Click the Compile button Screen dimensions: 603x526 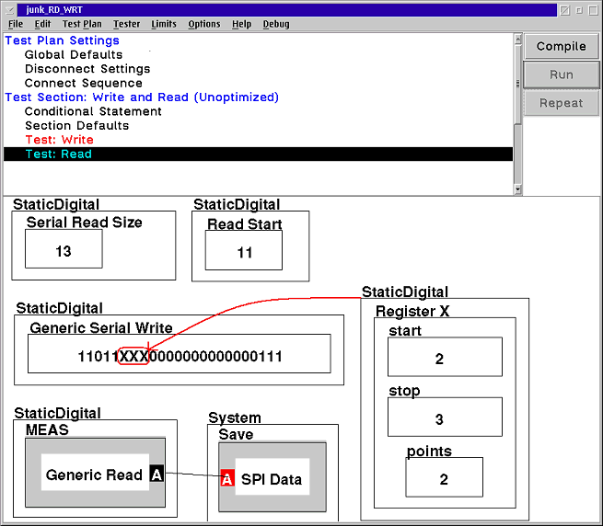(561, 47)
